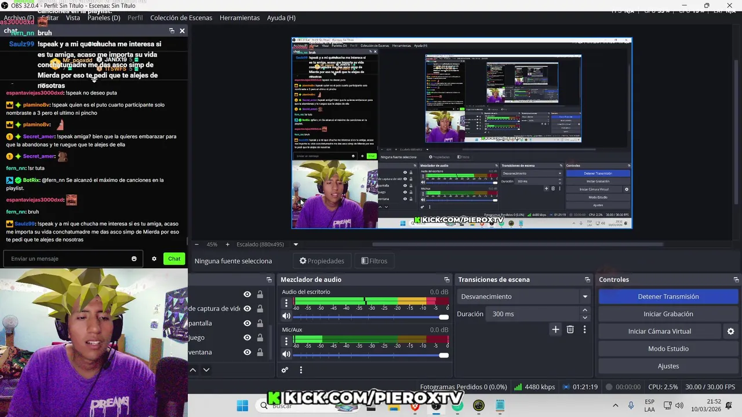Open Ajustes settings

pyautogui.click(x=668, y=366)
